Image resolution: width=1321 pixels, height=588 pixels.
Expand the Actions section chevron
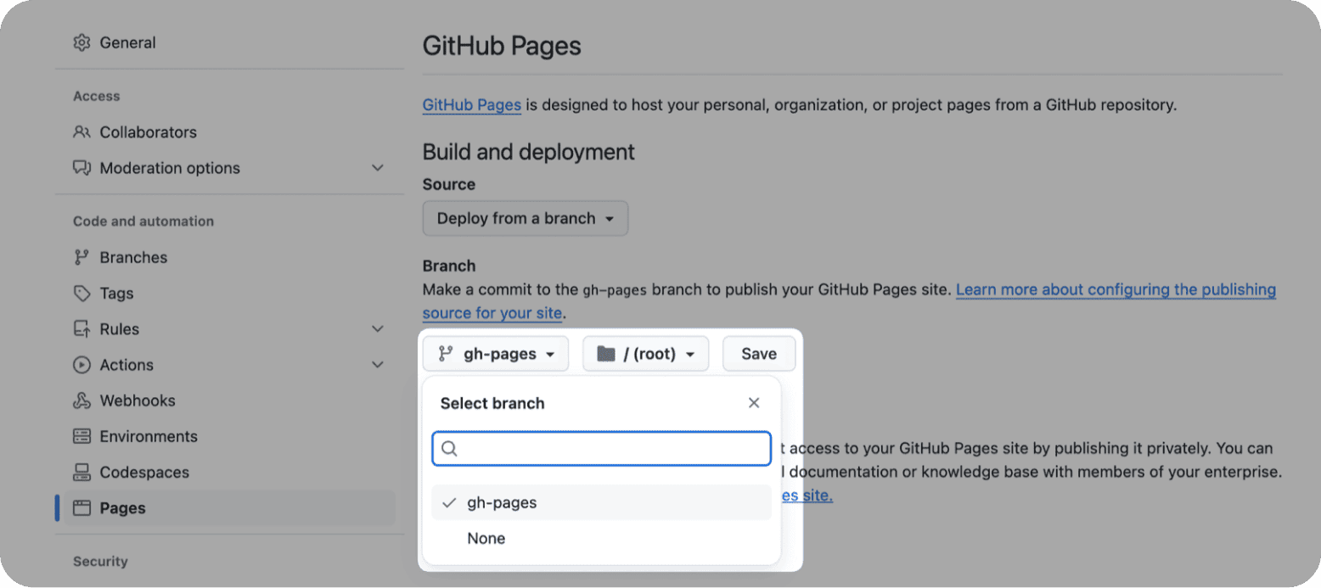point(378,365)
